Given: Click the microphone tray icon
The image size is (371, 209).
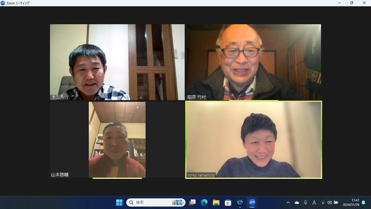Looking at the screenshot, I should click(305, 203).
